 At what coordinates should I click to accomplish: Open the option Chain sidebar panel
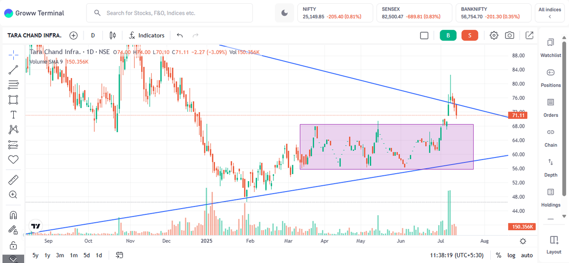tap(551, 138)
